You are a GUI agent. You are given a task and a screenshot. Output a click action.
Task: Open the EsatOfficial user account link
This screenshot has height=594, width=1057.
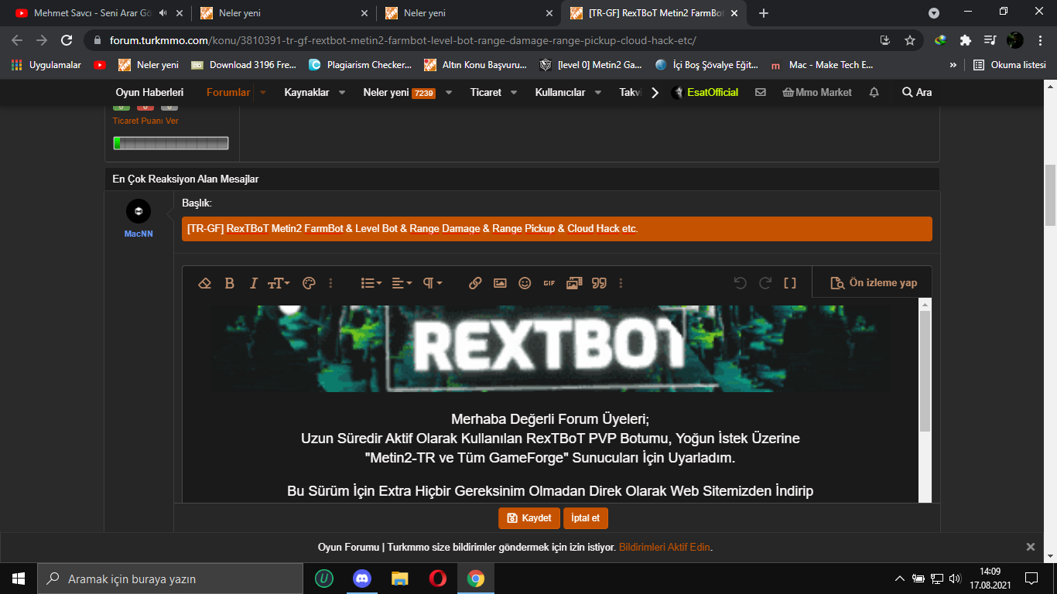(705, 92)
